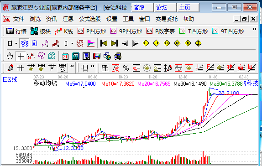262x166 pixels.
Task: Click yellow diamond left-arrow icon
Action: [146, 43]
